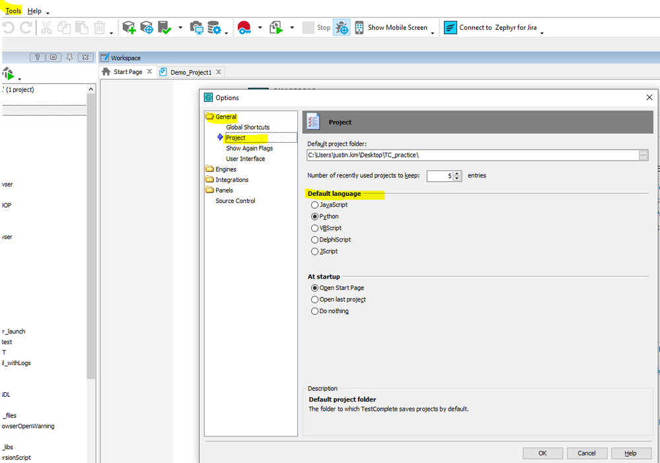The width and height of the screenshot is (660, 463).
Task: Open the Tools menu
Action: (x=13, y=11)
